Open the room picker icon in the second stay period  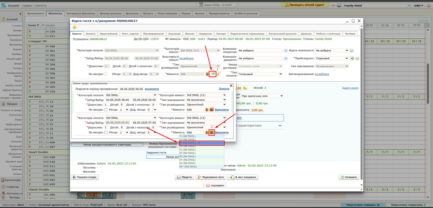click(212, 132)
